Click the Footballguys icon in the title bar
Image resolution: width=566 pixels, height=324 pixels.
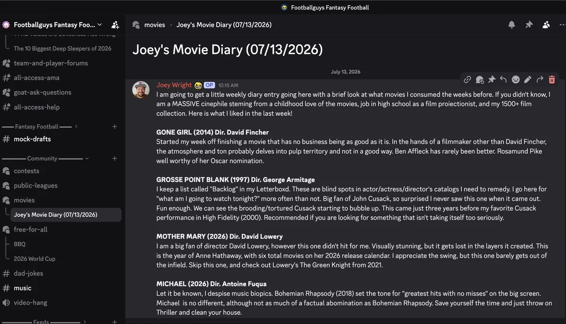(284, 7)
